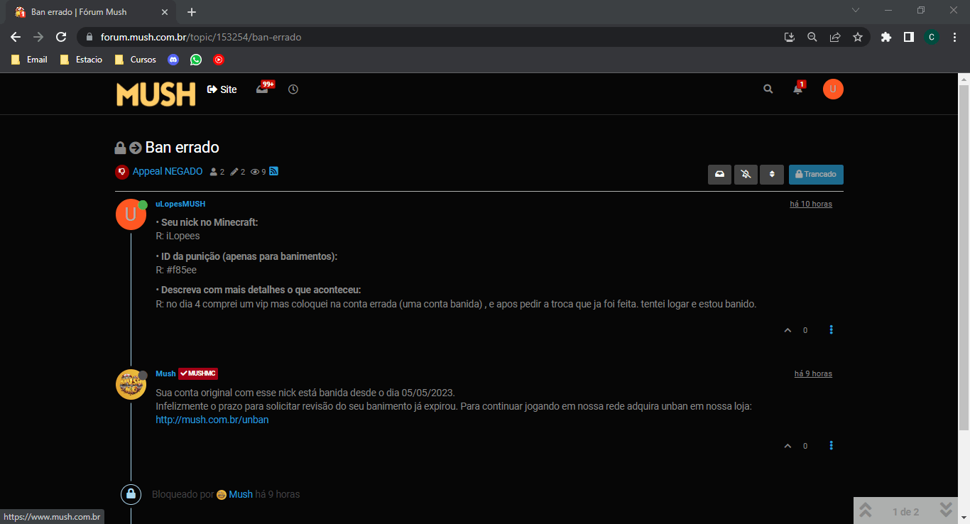
Task: Click the install app icon in address bar
Action: (x=789, y=37)
